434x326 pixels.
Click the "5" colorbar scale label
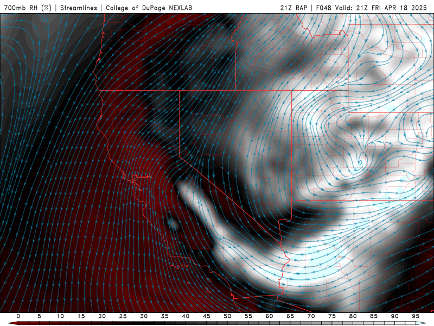pyautogui.click(x=39, y=316)
